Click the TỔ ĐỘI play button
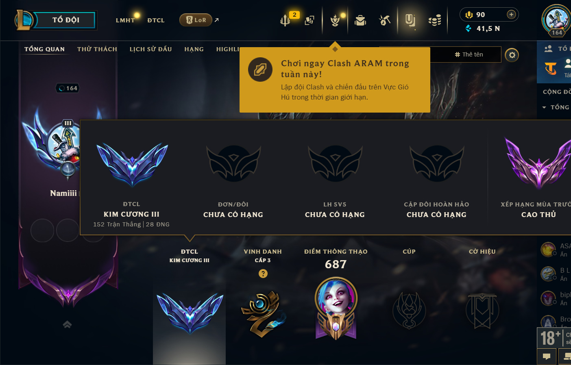 coord(65,20)
